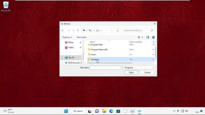Select Music in the navigation pane

[x=71, y=42]
